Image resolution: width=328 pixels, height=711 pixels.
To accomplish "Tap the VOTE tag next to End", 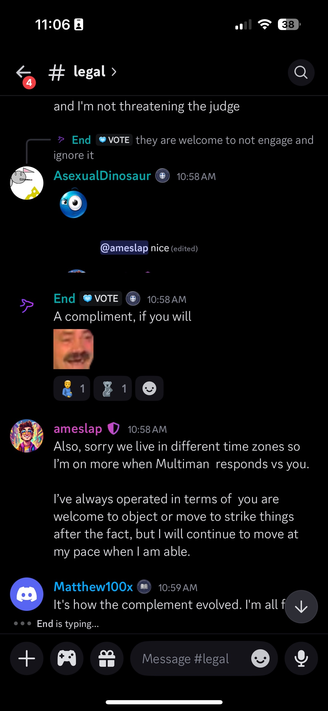I will 101,298.
